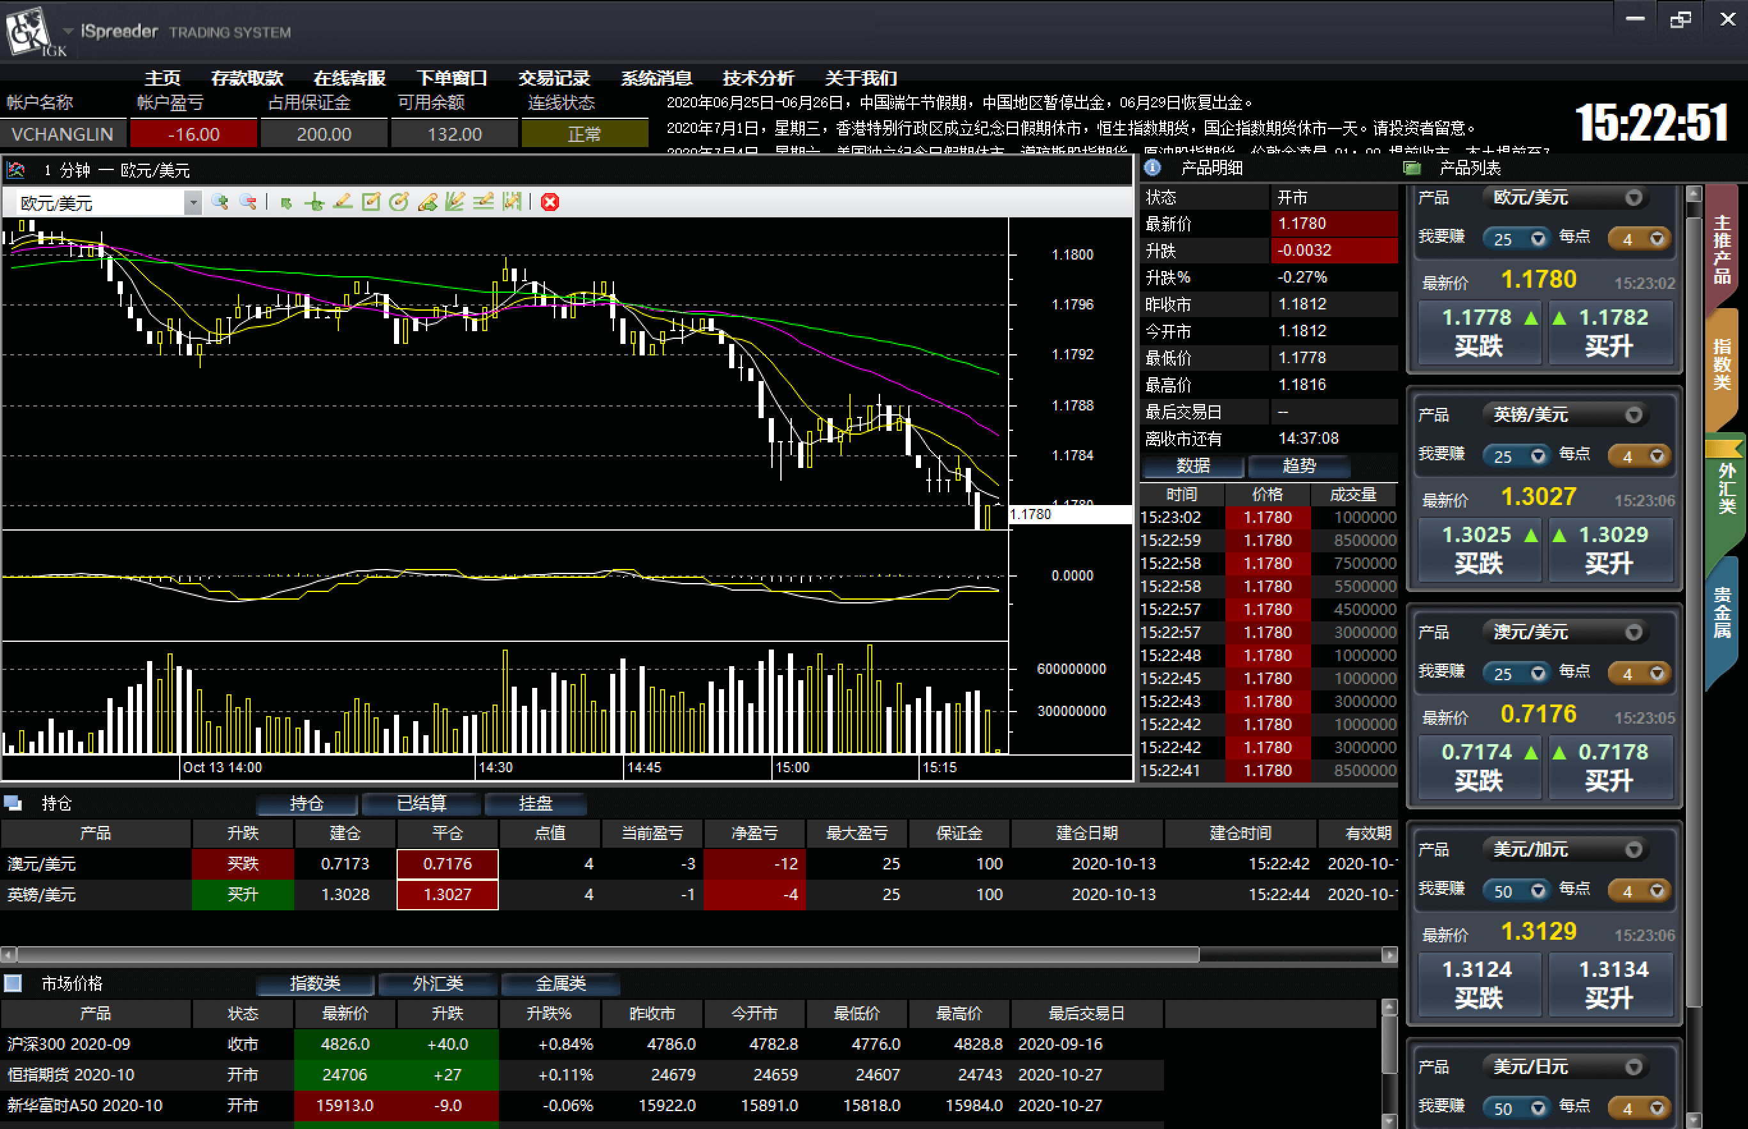This screenshot has height=1129, width=1748.
Task: Select the vertical lines drawing tool
Action: (x=512, y=201)
